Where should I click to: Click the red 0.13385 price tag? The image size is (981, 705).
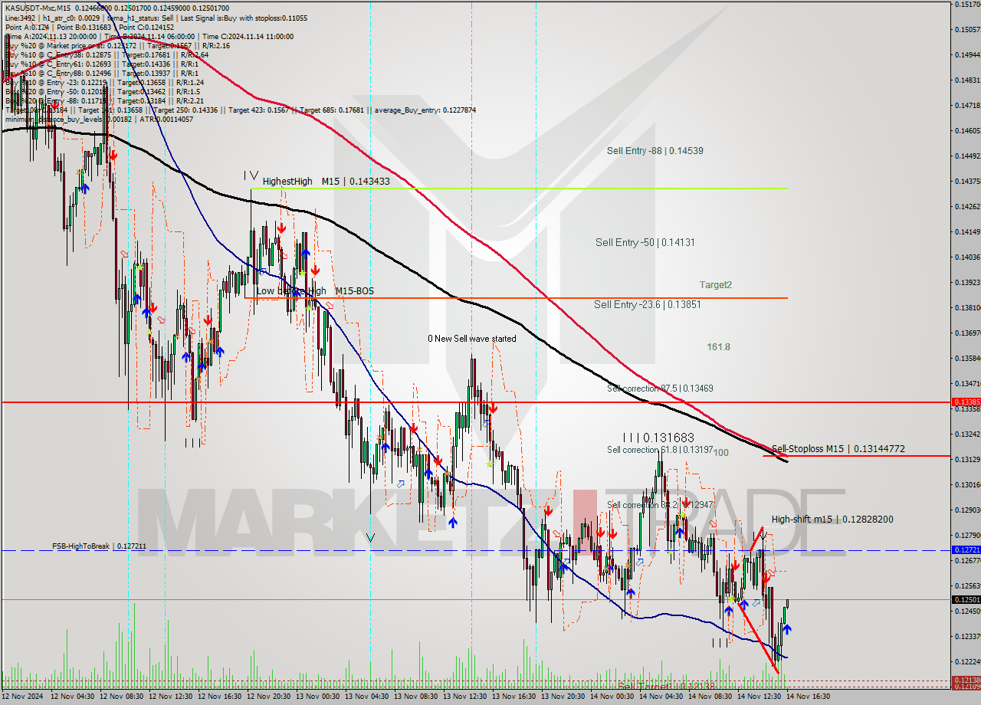(966, 402)
